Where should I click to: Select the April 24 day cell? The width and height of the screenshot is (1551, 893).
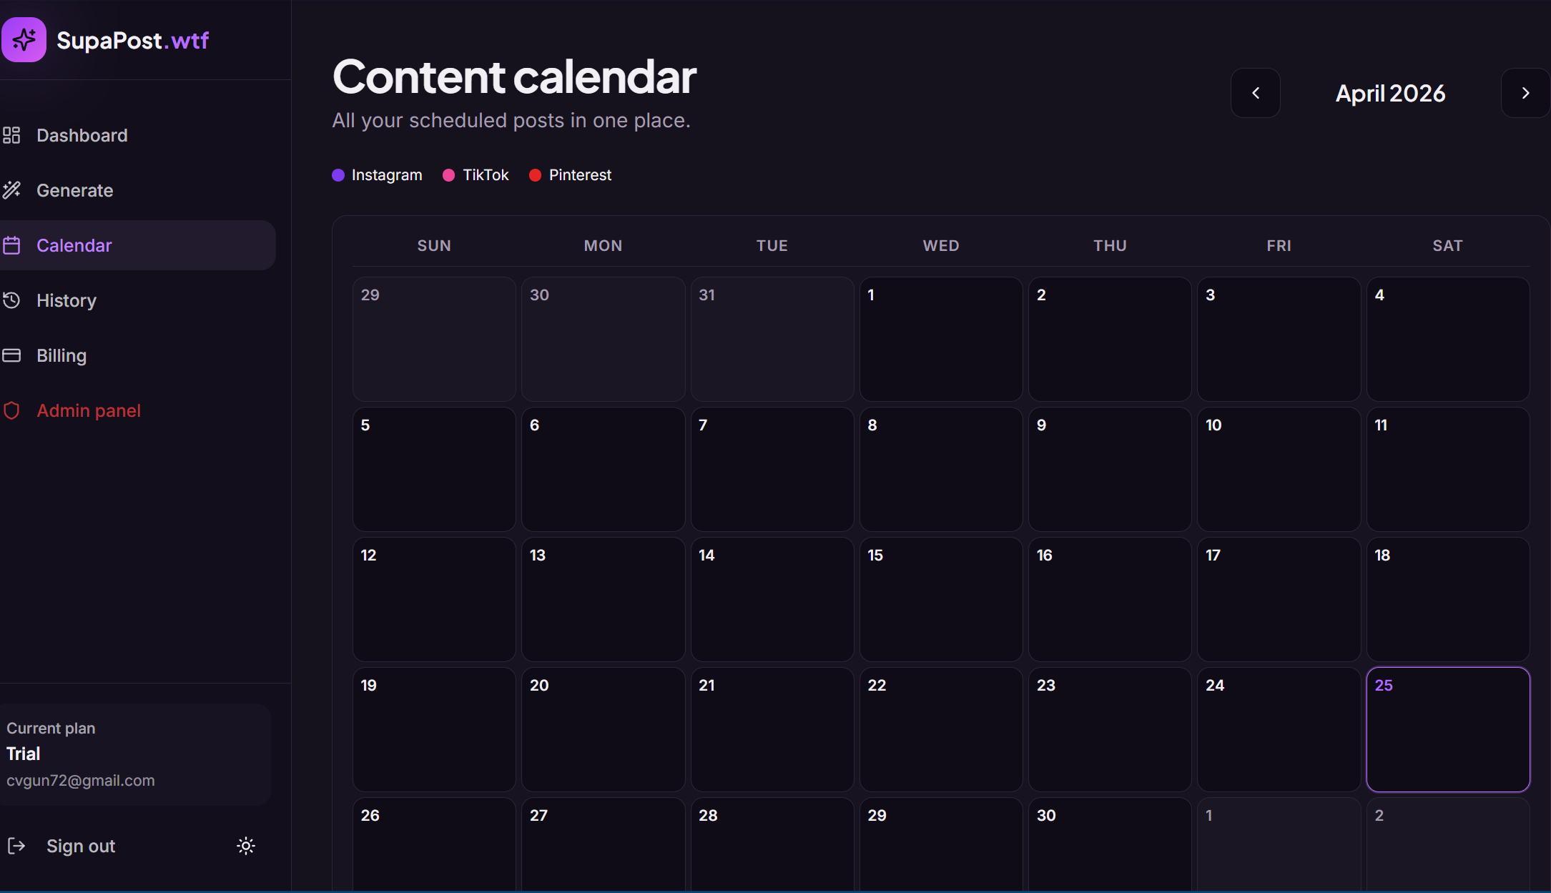point(1279,729)
